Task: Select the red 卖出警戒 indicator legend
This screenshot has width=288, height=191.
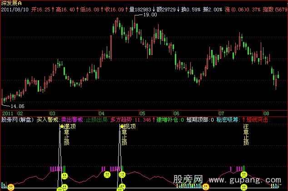Action: click(x=72, y=120)
